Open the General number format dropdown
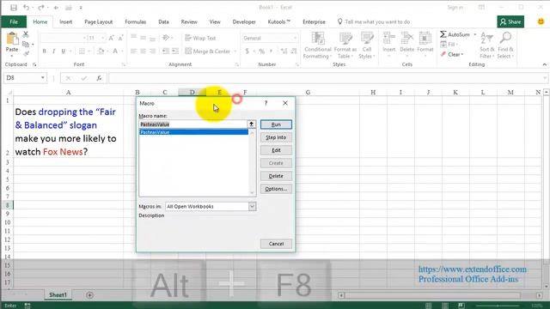550x309 pixels. 295,38
